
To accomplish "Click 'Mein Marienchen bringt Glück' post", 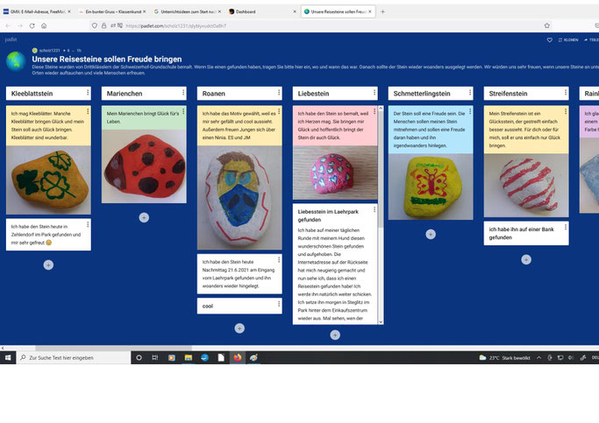I will 144,117.
